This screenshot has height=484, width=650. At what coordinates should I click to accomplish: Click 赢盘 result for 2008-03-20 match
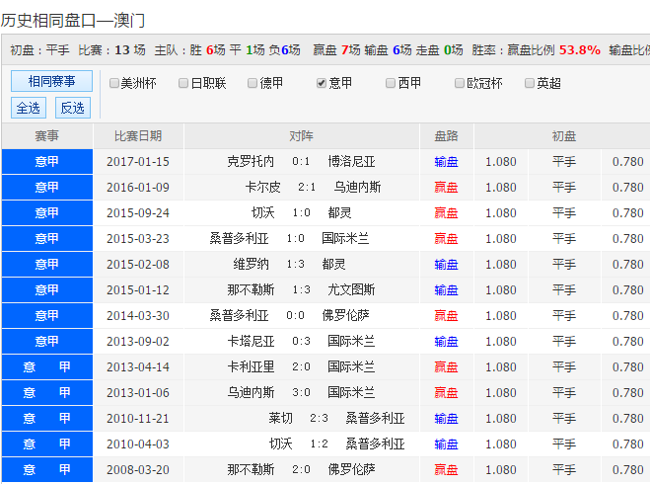(x=446, y=470)
